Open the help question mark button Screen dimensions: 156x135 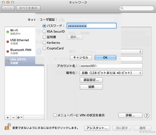pyautogui.click(x=147, y=116)
